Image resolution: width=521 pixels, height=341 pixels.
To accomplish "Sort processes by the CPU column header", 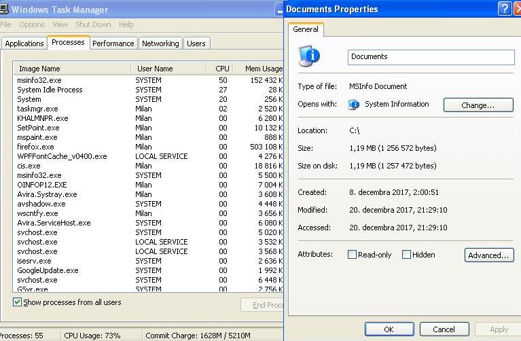I will [x=222, y=69].
